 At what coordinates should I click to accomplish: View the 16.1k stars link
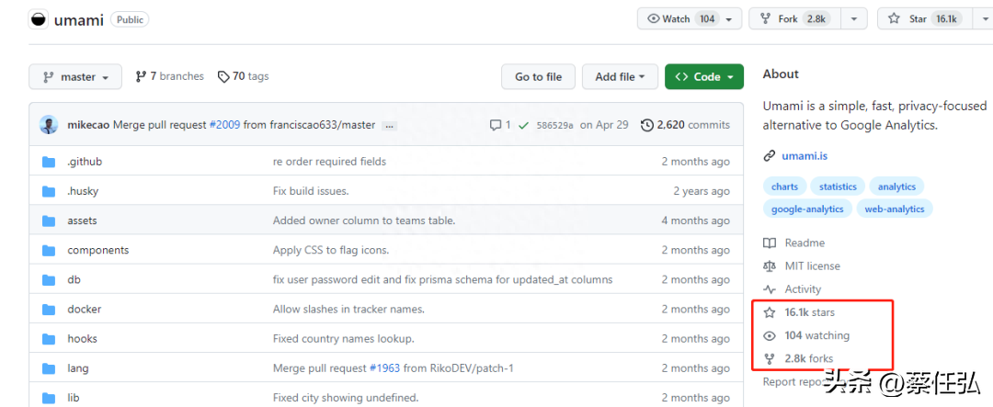point(799,312)
